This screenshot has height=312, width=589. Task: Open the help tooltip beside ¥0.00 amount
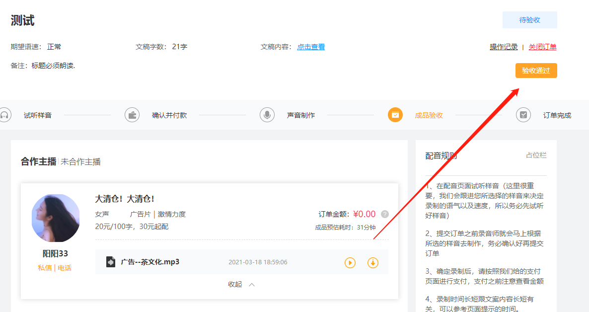[x=384, y=214]
